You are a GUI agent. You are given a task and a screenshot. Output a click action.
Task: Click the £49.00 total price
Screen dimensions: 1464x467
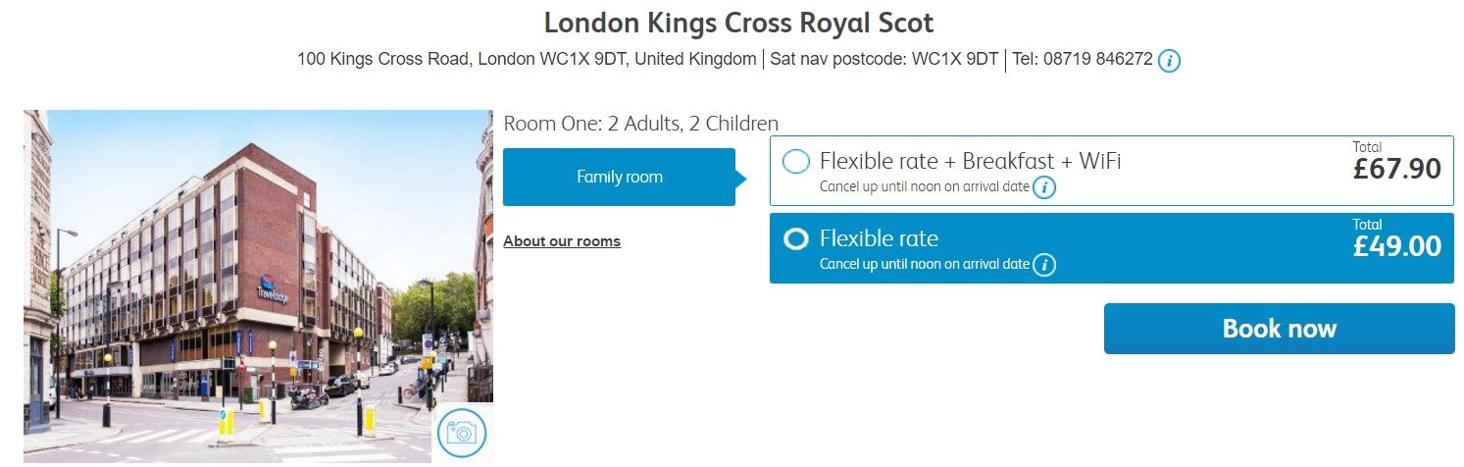[1396, 245]
